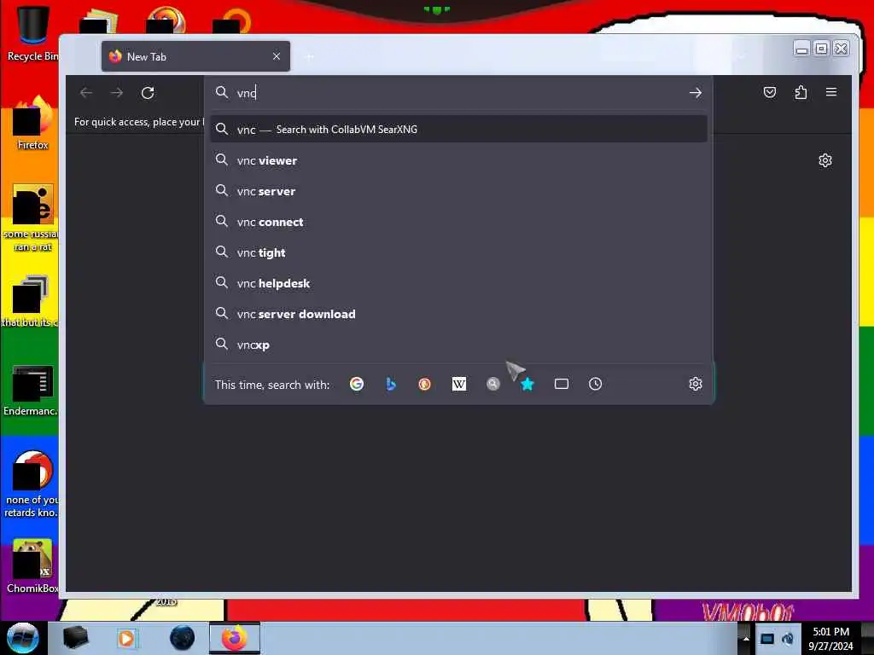
Task: Select the New Tab browser tab
Action: click(195, 56)
